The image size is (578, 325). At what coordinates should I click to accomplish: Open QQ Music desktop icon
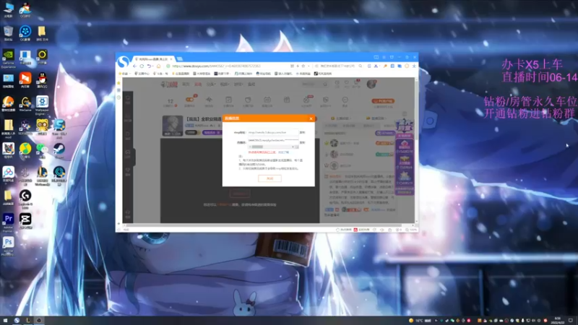coord(25,149)
